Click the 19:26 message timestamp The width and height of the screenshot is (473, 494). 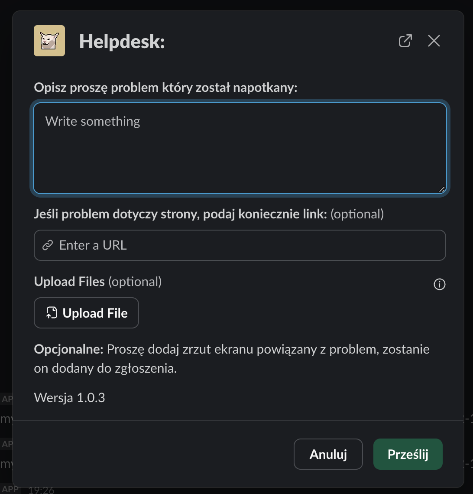pyautogui.click(x=42, y=490)
